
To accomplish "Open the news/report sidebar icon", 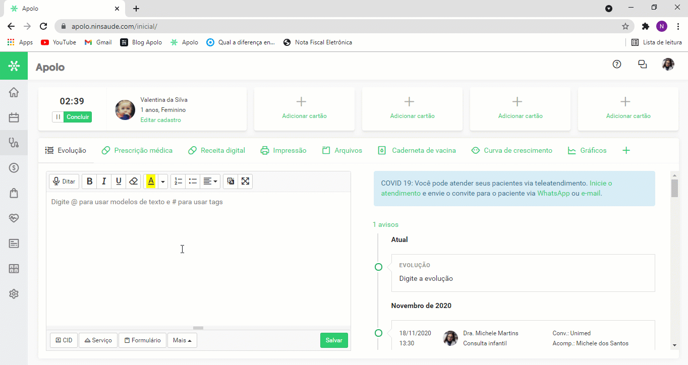I will [x=14, y=244].
